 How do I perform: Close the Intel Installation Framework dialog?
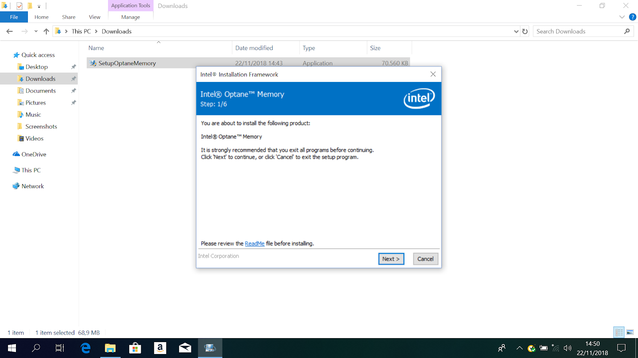click(x=433, y=74)
